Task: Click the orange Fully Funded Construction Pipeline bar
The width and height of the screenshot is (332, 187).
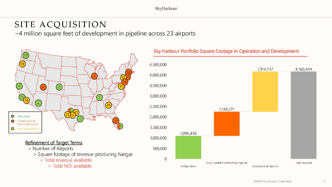Action: [227, 124]
